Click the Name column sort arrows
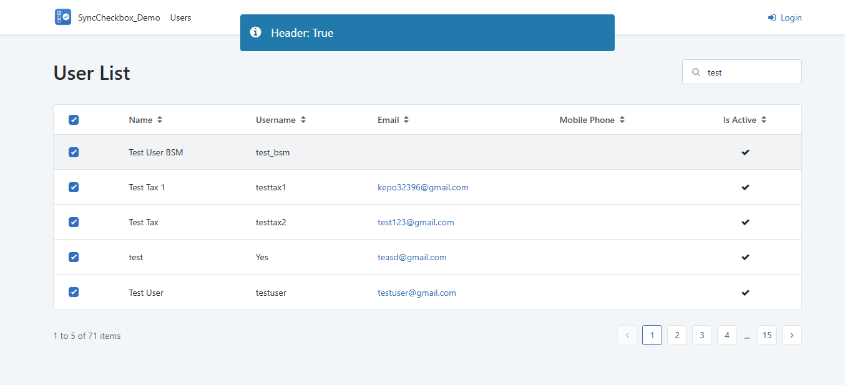This screenshot has height=385, width=845. 160,120
